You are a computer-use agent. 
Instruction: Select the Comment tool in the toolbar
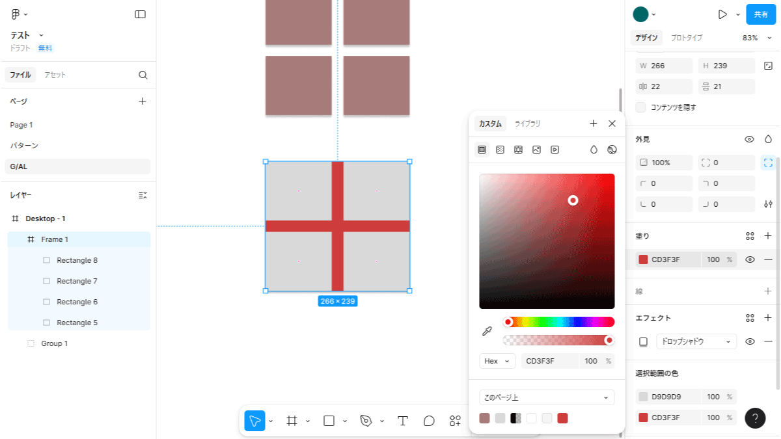click(x=429, y=421)
